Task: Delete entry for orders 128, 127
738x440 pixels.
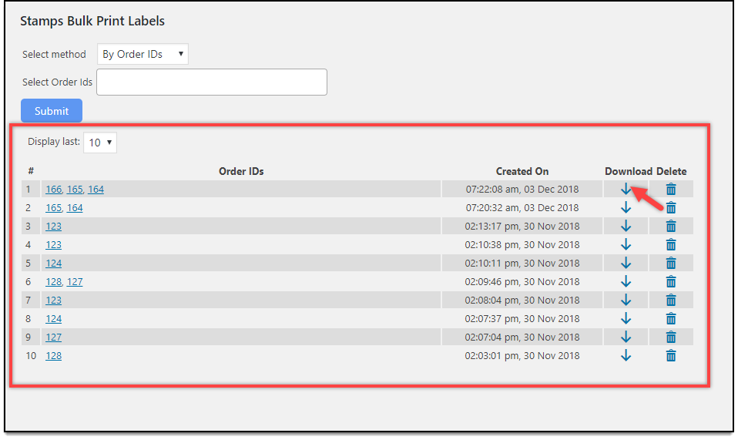Action: (x=671, y=282)
